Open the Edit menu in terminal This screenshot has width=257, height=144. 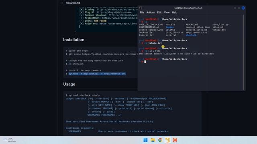tap(159, 12)
